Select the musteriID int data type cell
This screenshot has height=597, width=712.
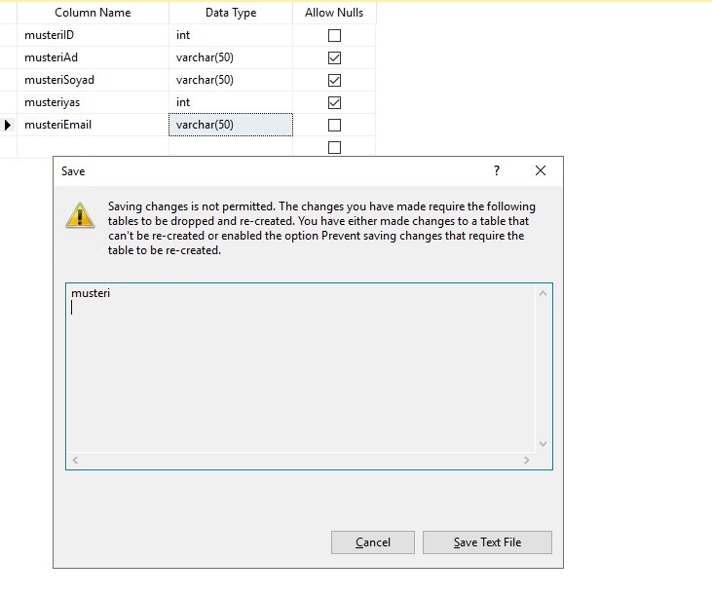(231, 35)
